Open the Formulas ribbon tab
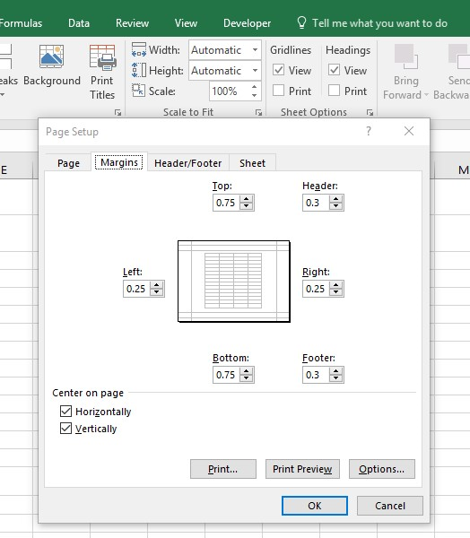This screenshot has height=538, width=470. pyautogui.click(x=21, y=23)
